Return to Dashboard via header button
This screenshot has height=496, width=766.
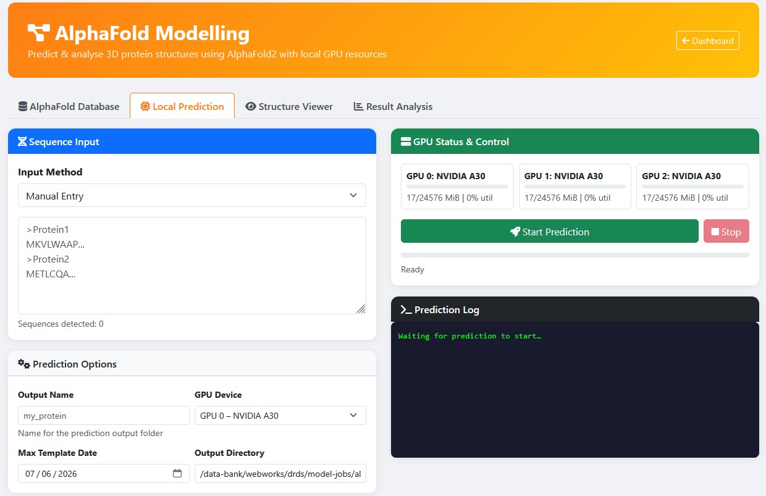coord(708,41)
